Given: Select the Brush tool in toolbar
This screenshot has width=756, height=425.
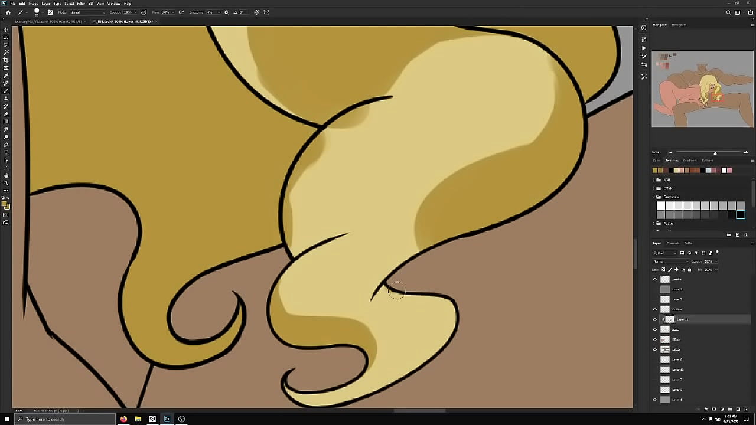Looking at the screenshot, I should pyautogui.click(x=6, y=91).
